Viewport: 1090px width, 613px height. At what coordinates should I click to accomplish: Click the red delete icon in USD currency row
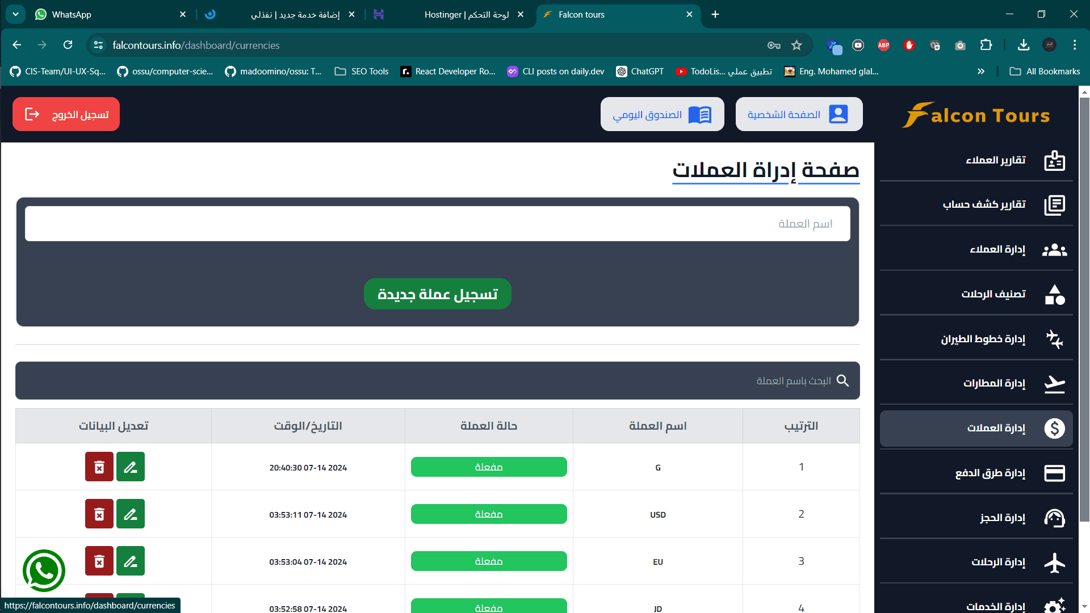pyautogui.click(x=99, y=514)
